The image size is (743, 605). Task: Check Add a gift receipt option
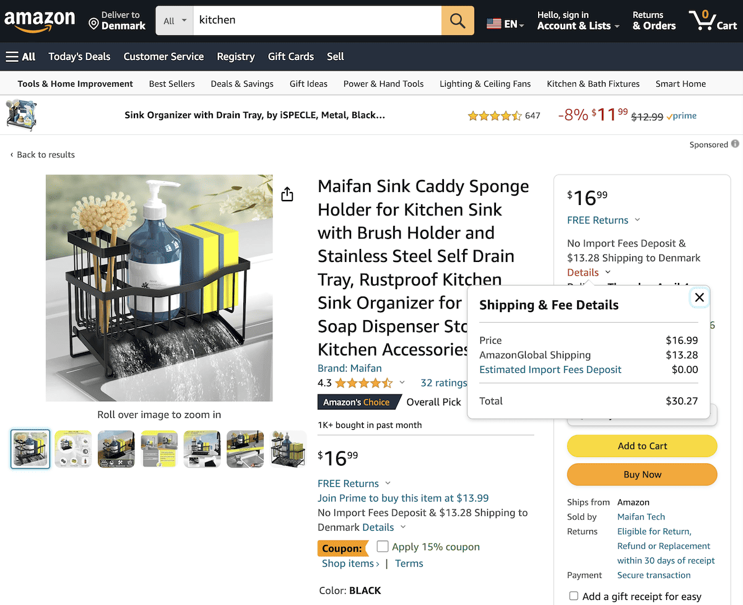[573, 595]
